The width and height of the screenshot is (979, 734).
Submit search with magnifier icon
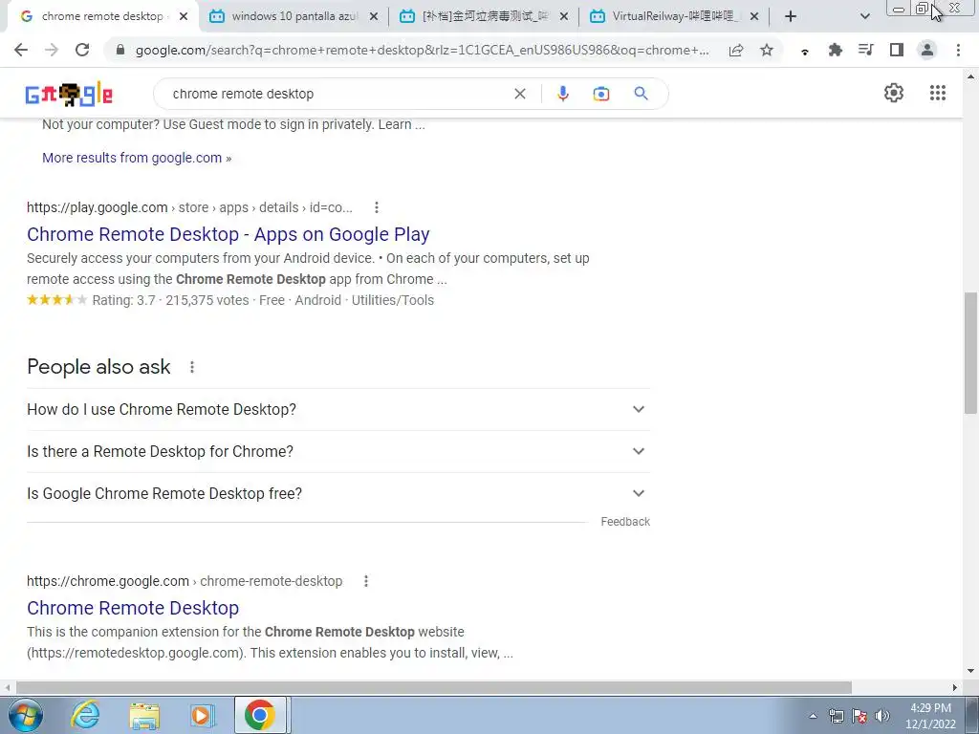641,94
